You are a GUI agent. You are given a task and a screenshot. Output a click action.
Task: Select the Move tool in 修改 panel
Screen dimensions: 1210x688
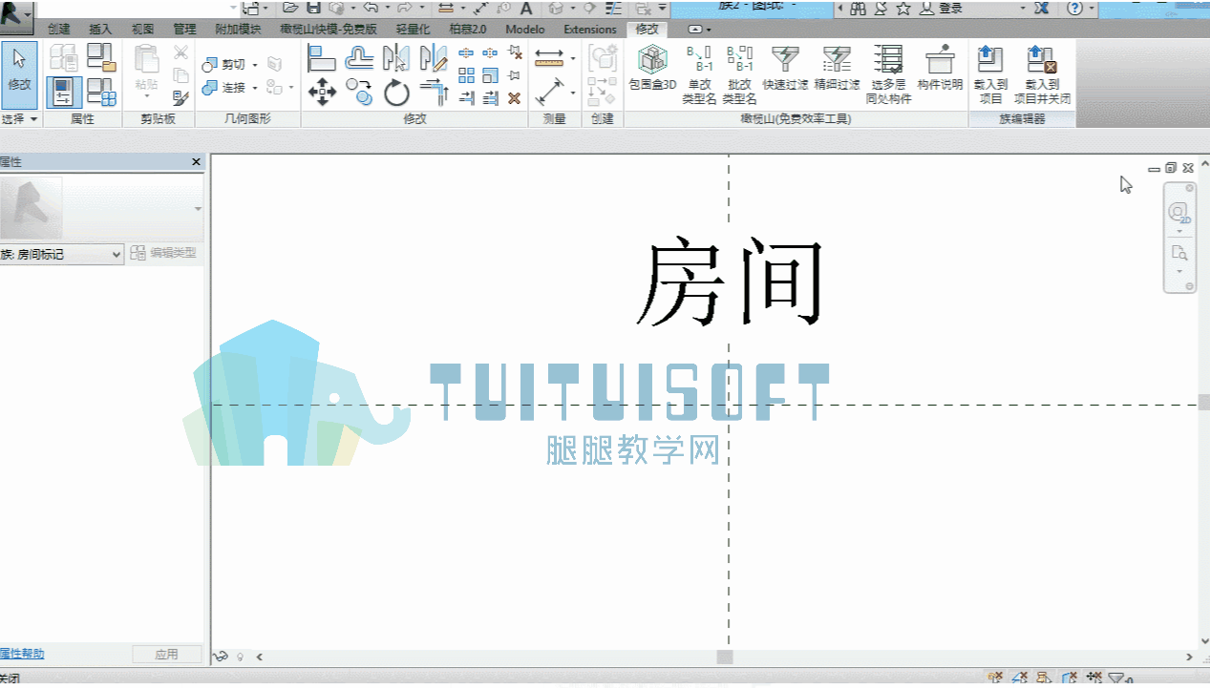click(x=322, y=93)
